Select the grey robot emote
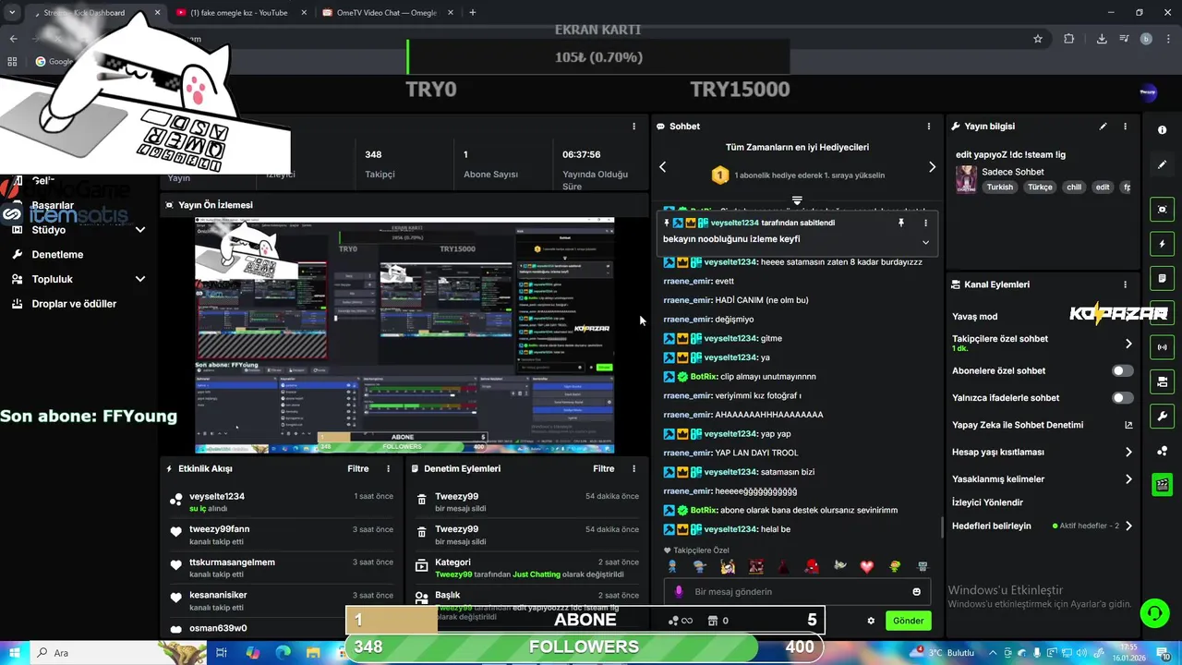The image size is (1182, 665). 922,566
